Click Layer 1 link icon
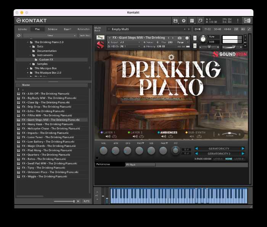267x227 pixels. 114,137
